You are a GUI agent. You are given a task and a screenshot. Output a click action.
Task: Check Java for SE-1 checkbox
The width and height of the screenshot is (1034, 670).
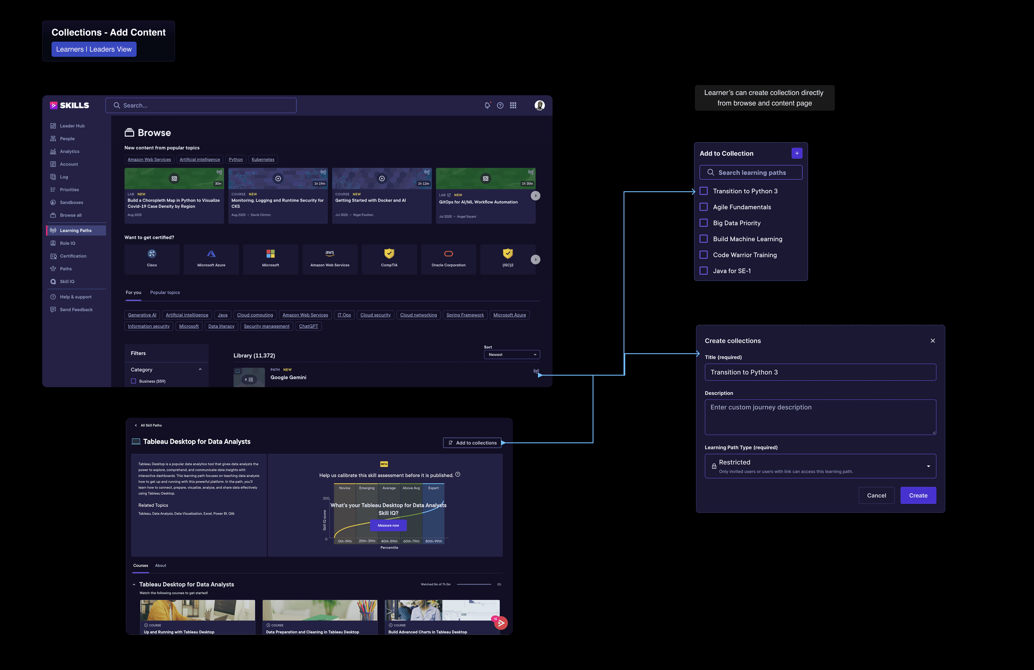tap(703, 271)
